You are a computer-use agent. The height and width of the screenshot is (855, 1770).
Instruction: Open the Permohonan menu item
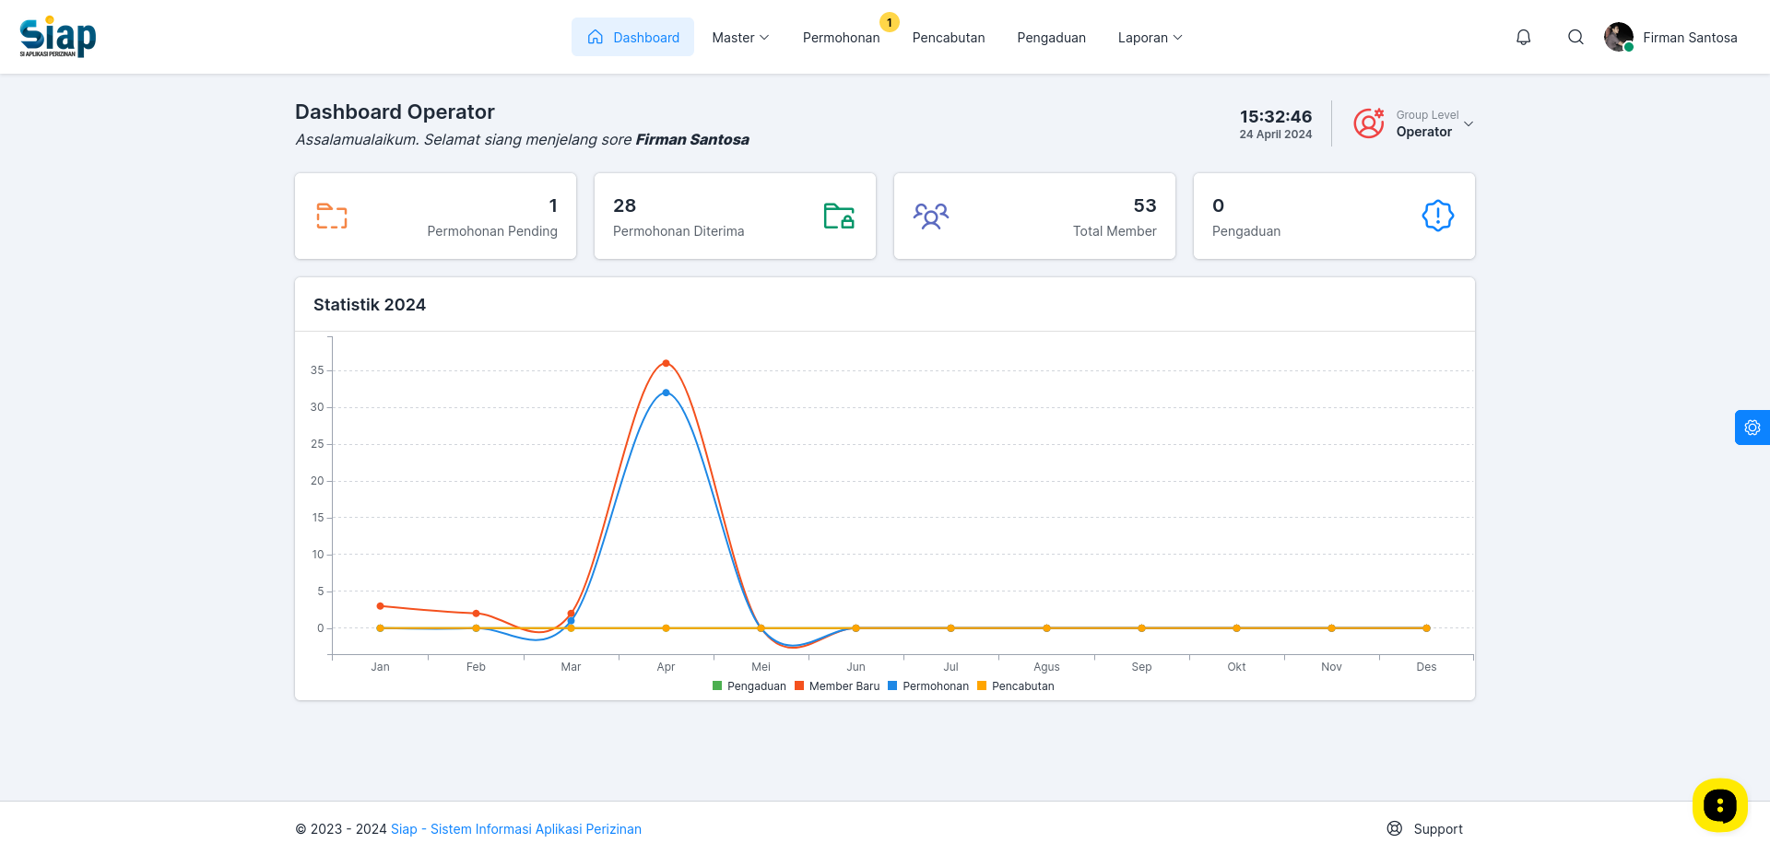click(841, 37)
